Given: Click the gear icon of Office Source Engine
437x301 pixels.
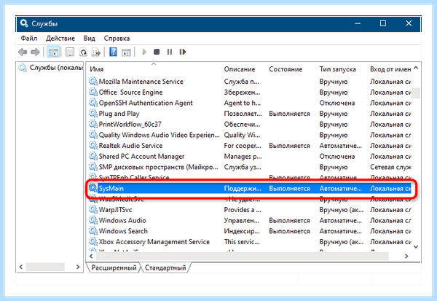Looking at the screenshot, I should tap(93, 92).
